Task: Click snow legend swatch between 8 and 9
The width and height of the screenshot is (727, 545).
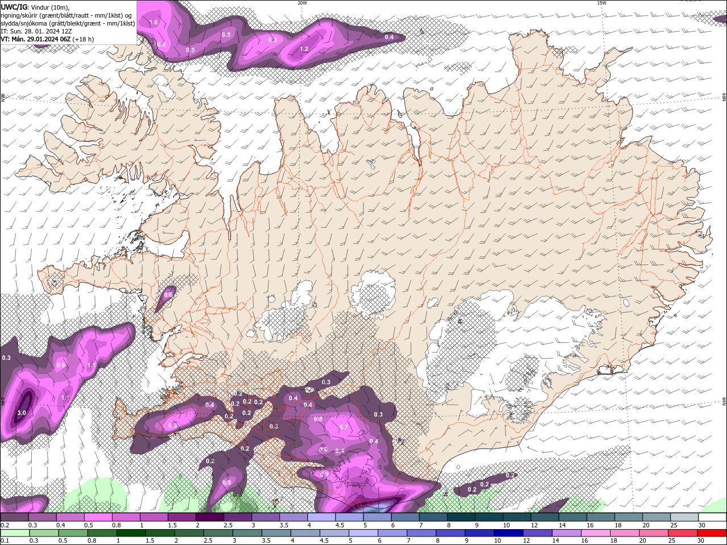Action: [461, 517]
